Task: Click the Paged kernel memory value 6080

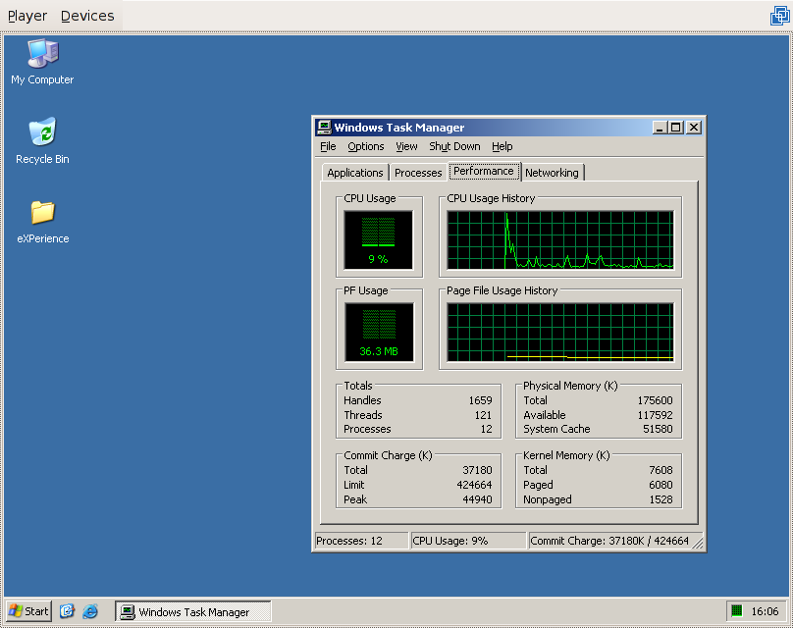Action: 661,485
